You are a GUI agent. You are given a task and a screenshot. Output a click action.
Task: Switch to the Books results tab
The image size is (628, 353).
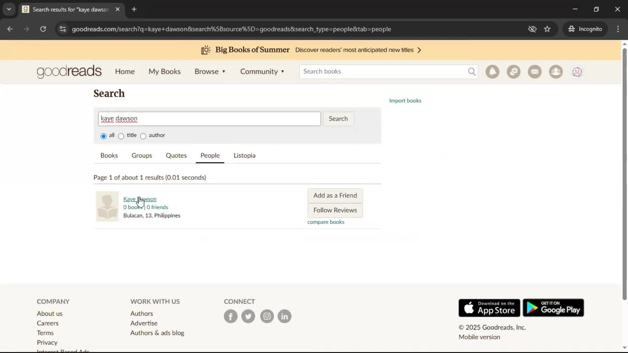coord(109,156)
